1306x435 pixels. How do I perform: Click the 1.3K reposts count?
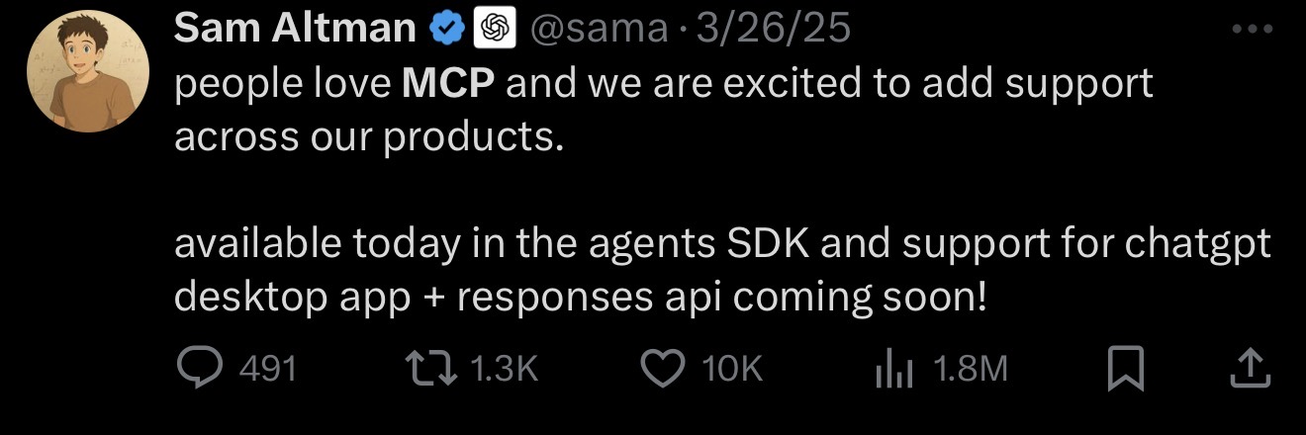(503, 370)
